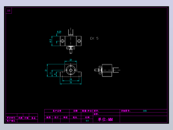
Task: Click the 客户确认 cell in revision table
Action: click(x=11, y=121)
